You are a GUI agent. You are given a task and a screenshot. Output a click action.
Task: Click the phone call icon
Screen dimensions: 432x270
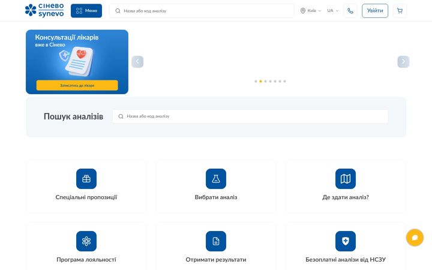coord(350,11)
